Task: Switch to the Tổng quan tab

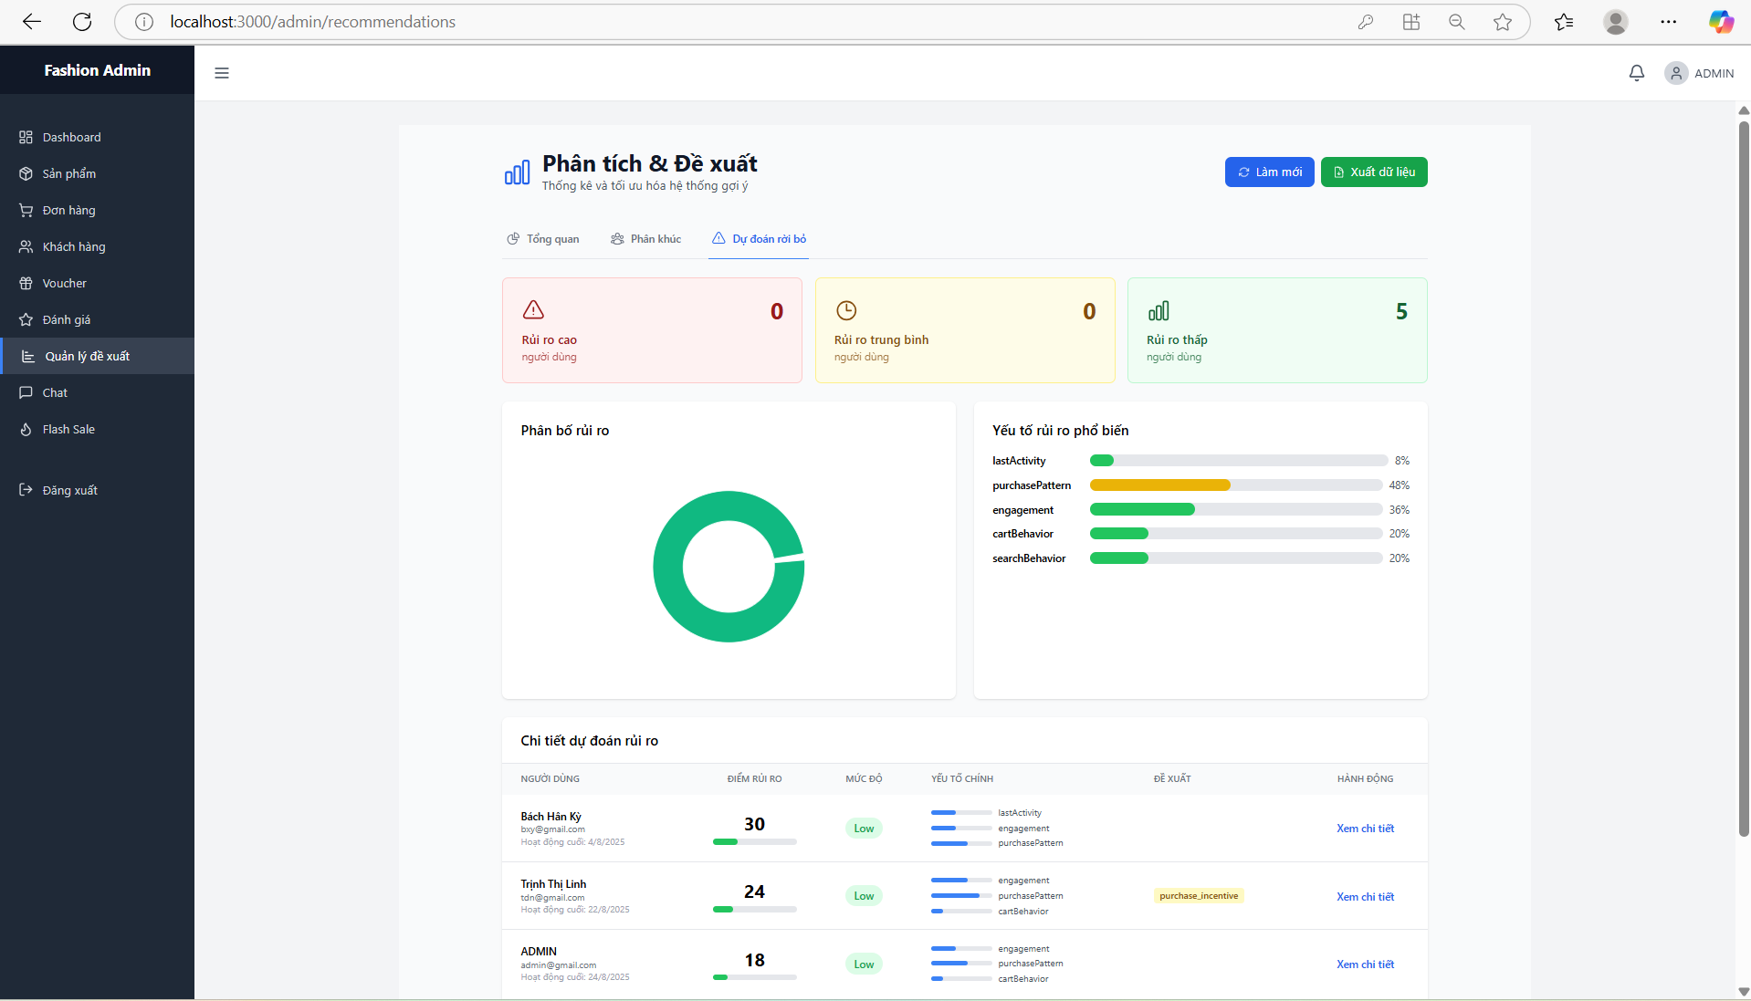Action: click(543, 239)
